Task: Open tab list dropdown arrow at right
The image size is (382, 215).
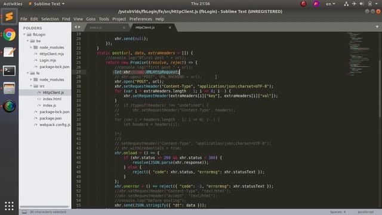Action: coord(377,27)
